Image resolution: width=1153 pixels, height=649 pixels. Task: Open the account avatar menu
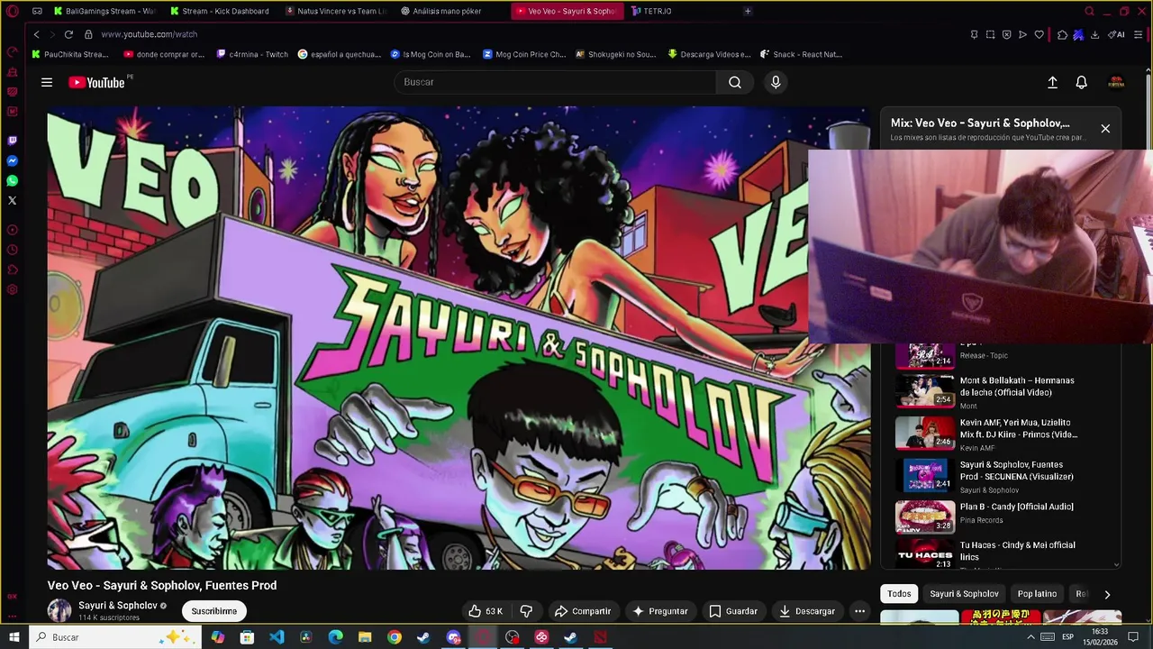1116,82
